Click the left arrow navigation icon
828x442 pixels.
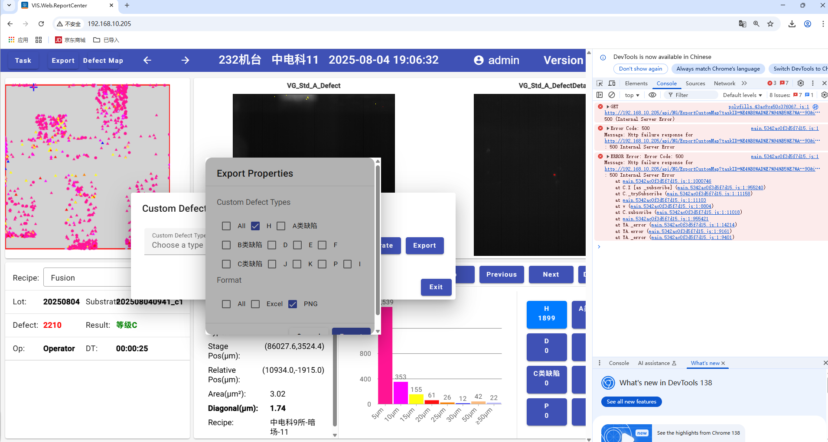coord(147,60)
